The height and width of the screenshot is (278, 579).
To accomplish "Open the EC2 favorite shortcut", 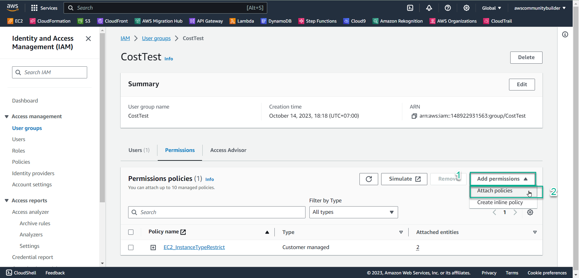I will click(x=15, y=21).
